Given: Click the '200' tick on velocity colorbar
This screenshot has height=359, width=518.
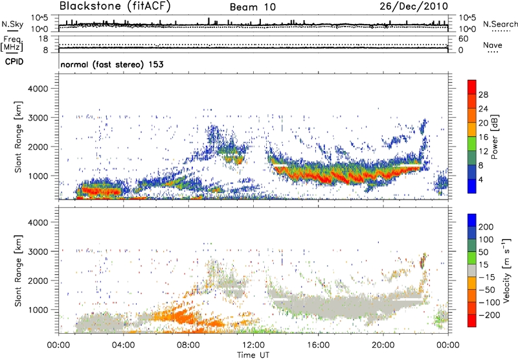Looking at the screenshot, I should 486,227.
